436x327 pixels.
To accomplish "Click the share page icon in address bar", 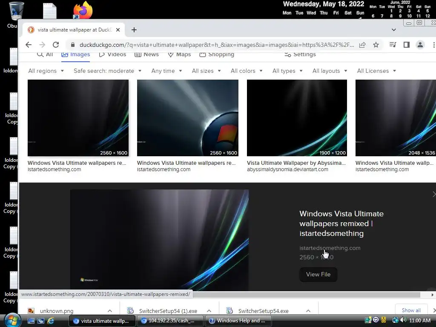I will pyautogui.click(x=362, y=45).
